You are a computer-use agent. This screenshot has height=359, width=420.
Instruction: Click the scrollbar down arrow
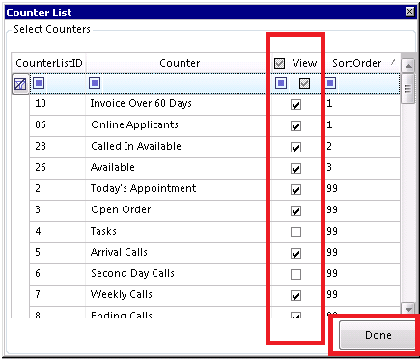408,309
